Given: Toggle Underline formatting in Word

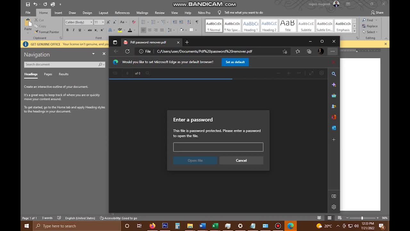Looking at the screenshot, I should tap(79, 30).
